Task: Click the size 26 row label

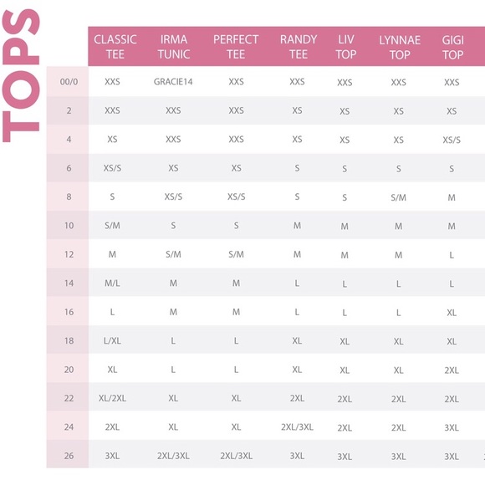Action: 69,456
